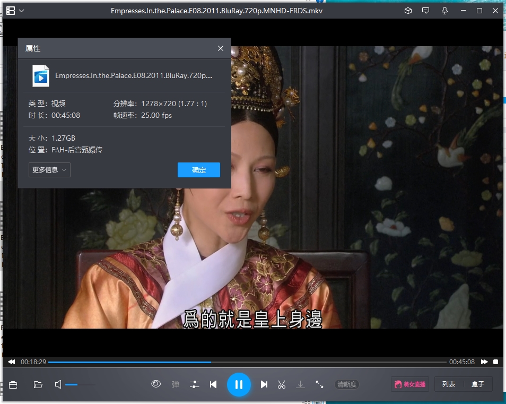The image size is (506, 404).
Task: Open the main menu icon in title bar
Action: 11,11
